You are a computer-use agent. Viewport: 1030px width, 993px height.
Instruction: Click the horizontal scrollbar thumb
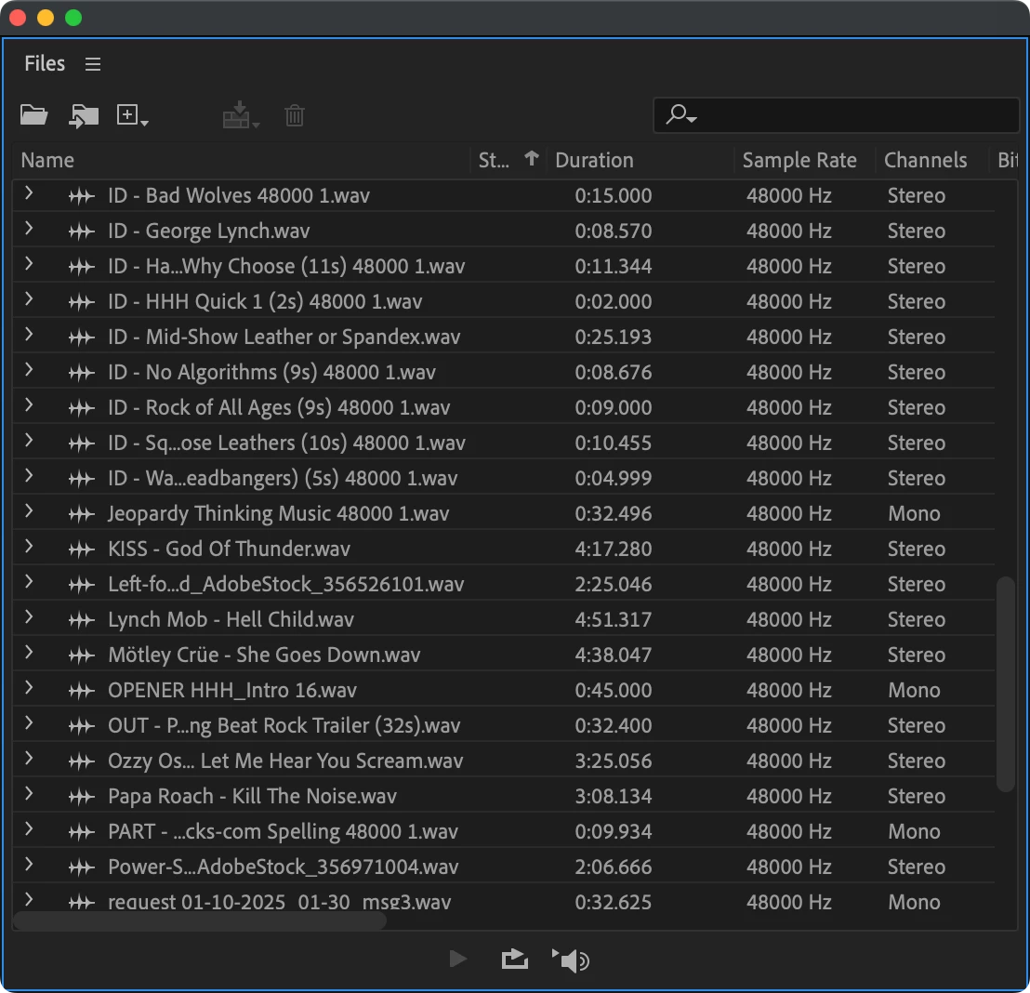pos(200,920)
